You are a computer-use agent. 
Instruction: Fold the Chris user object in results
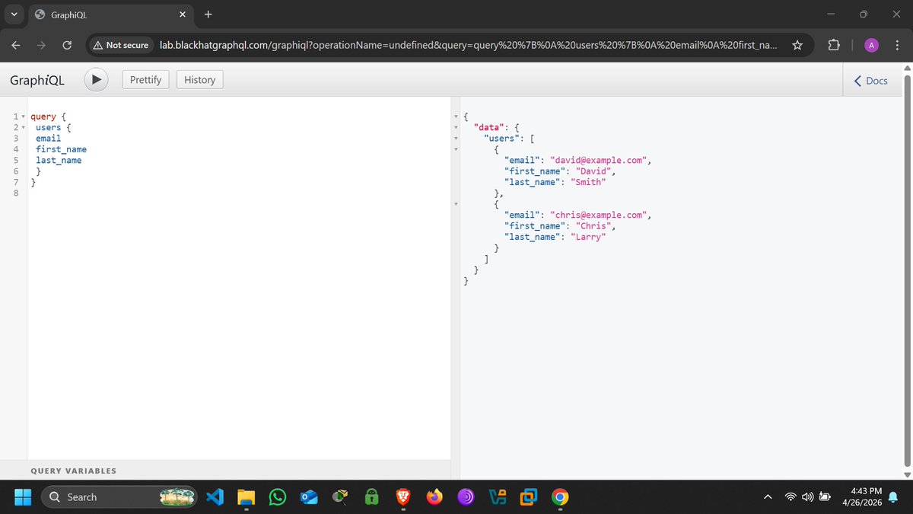(456, 204)
